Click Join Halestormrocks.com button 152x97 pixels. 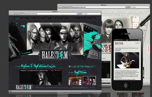79,87
